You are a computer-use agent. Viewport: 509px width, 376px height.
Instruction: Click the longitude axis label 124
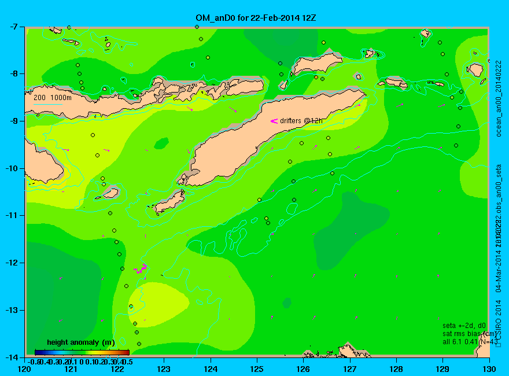pos(211,369)
